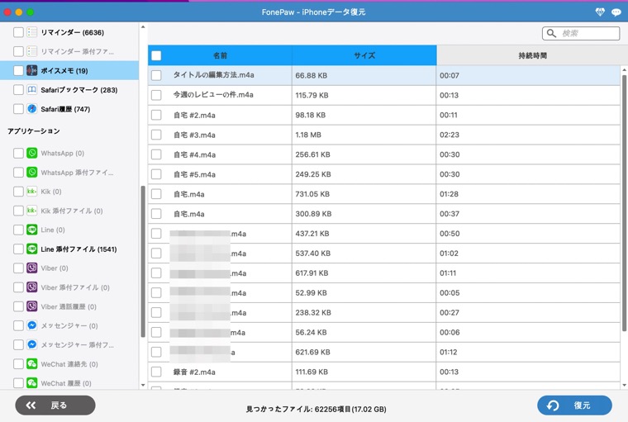
Task: Click the sidebar vertical scrollbar thumb
Action: point(143,262)
